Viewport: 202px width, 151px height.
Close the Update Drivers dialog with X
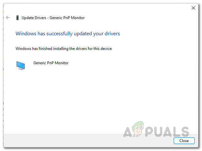pos(193,8)
